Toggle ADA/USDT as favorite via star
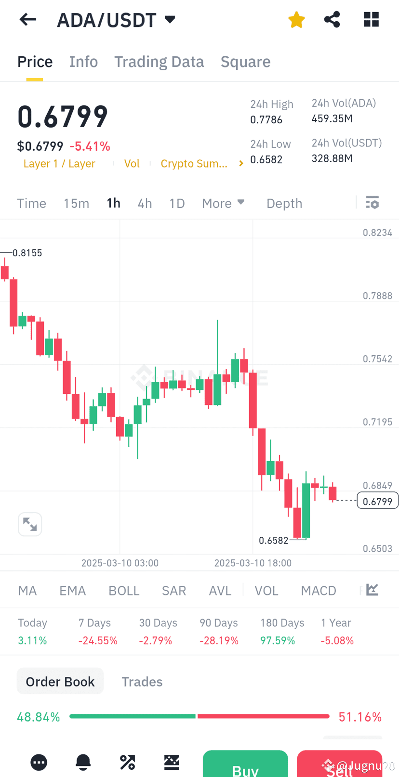Image resolution: width=399 pixels, height=777 pixels. point(296,19)
